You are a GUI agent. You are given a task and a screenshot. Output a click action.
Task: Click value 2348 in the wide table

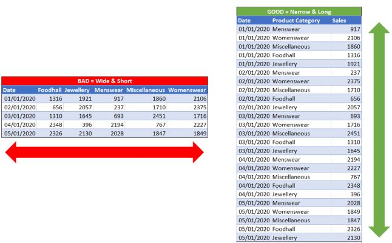coord(55,125)
